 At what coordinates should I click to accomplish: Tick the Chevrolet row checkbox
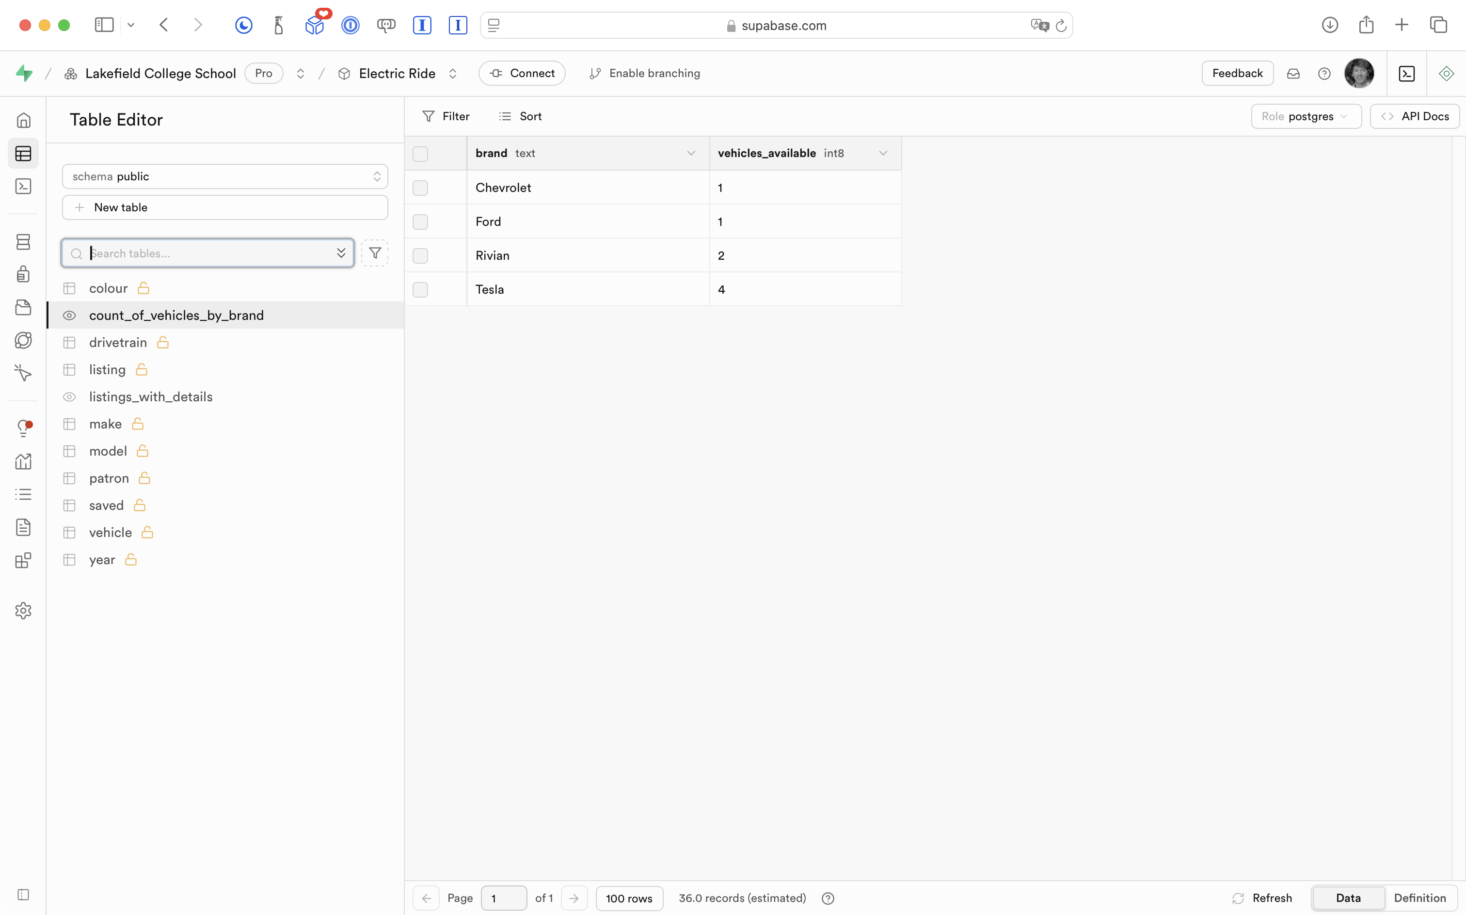pos(420,188)
